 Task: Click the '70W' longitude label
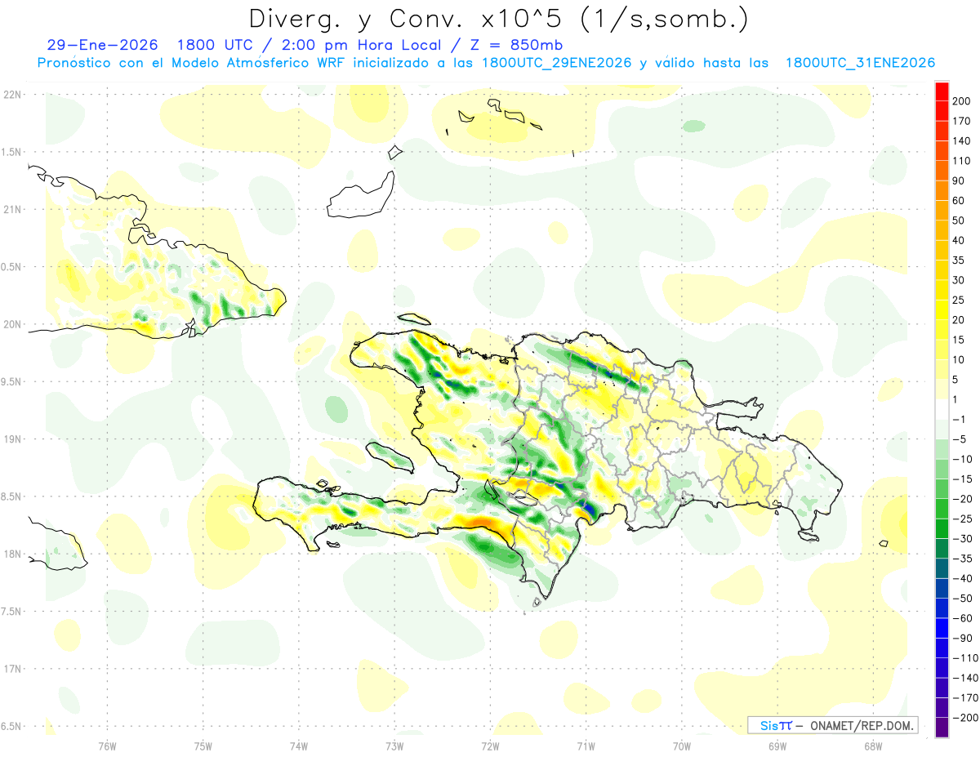[x=682, y=746]
